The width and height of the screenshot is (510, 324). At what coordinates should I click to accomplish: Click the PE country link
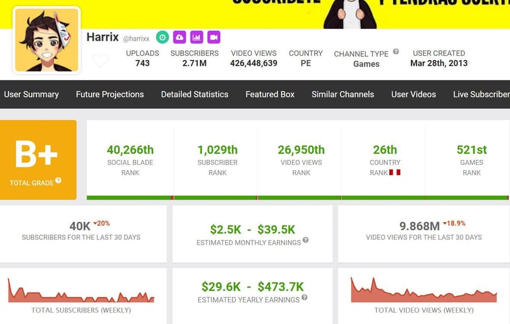[x=305, y=63]
